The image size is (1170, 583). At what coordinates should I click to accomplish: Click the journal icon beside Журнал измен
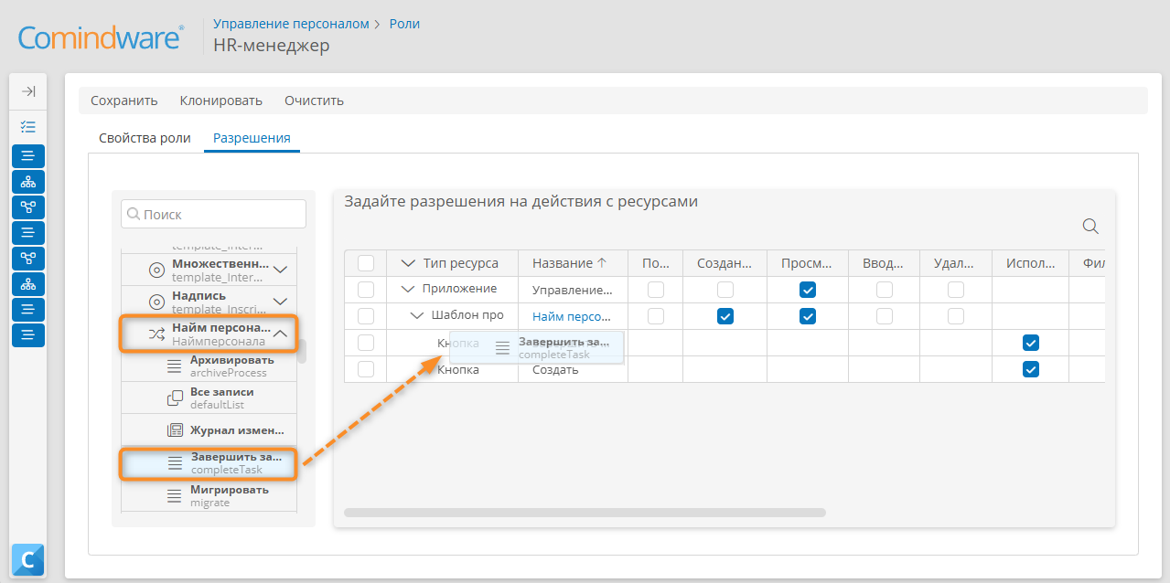coord(175,430)
